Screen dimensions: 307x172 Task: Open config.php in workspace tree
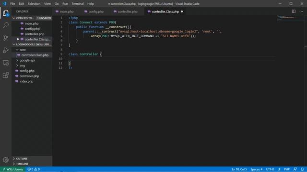(32, 71)
